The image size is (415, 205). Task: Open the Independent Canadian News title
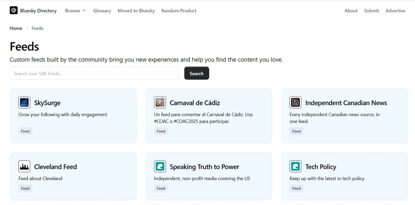coord(346,103)
